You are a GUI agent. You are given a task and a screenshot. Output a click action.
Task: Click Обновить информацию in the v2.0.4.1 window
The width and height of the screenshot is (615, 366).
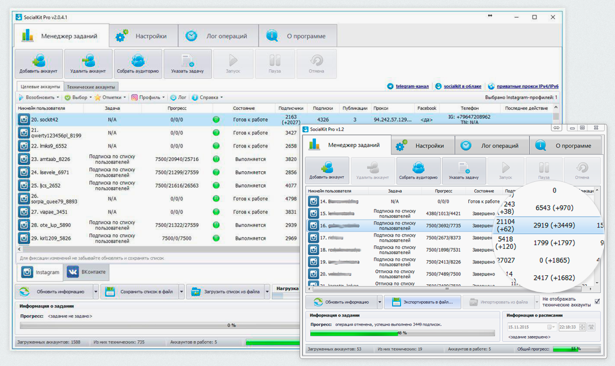coord(54,292)
